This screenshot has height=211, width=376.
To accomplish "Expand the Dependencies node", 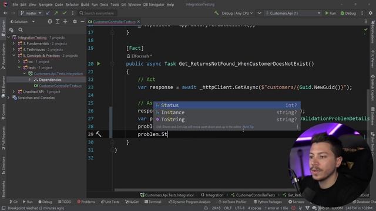I will [29, 80].
